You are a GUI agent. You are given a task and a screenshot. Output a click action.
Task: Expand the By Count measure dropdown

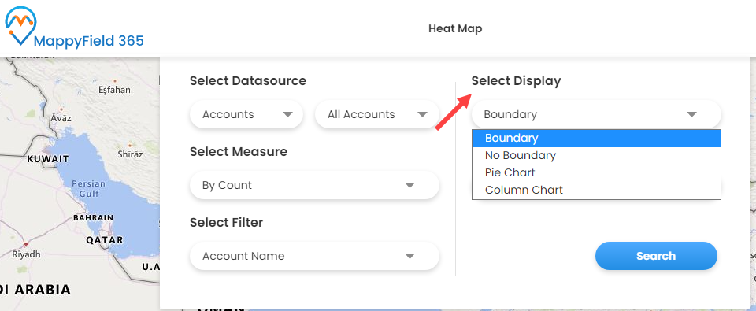click(x=314, y=185)
